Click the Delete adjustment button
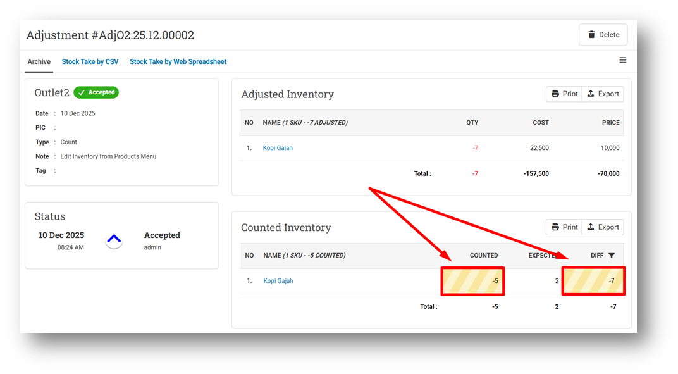 (x=603, y=35)
